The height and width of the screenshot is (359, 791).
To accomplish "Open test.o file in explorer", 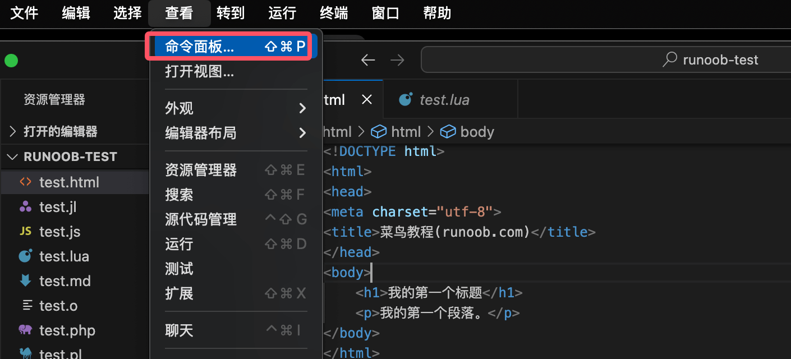I will 58,306.
